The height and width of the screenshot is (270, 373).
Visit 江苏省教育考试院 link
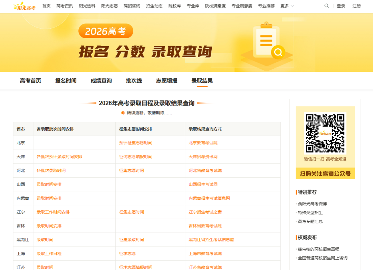click(x=205, y=267)
